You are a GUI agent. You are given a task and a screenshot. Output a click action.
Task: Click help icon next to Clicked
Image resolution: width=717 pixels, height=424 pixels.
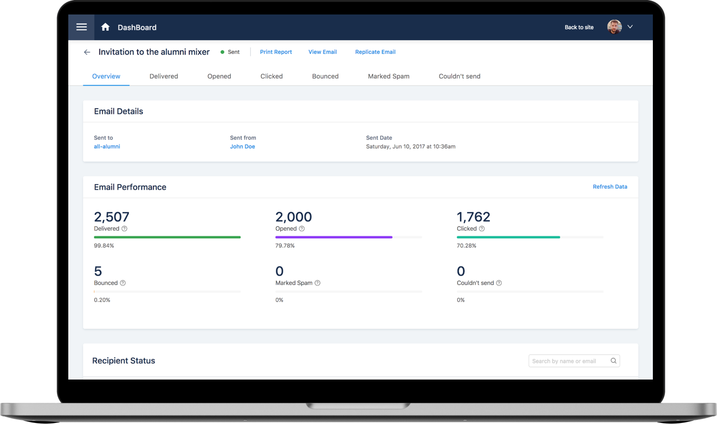pos(482,229)
